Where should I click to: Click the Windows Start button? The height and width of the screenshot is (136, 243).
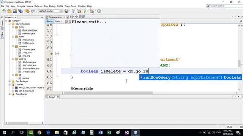tap(4, 133)
